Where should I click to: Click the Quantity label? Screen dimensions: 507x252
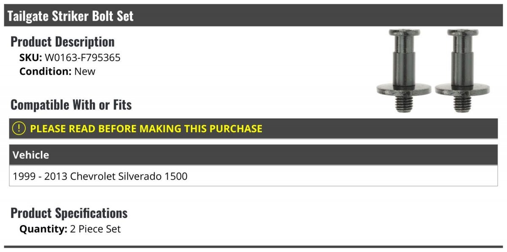(x=43, y=229)
